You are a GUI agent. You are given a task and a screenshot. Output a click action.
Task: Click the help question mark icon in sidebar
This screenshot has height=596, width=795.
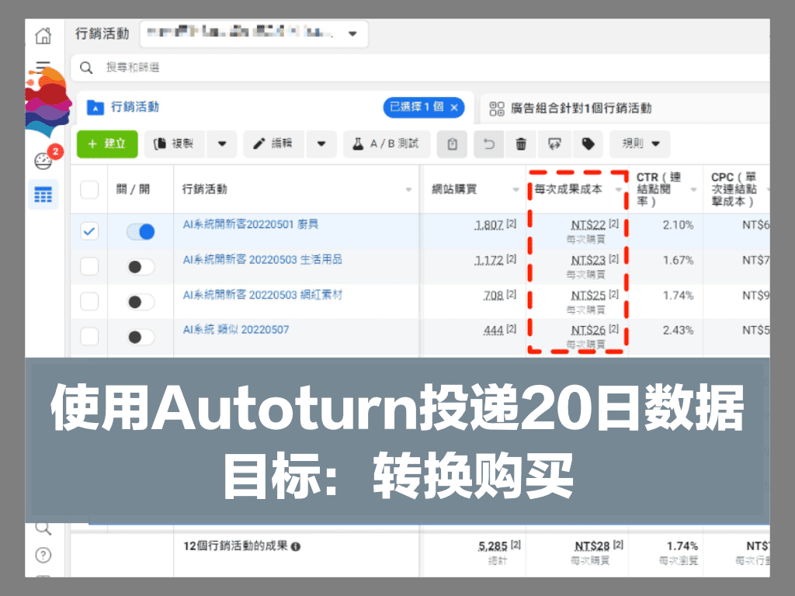[43, 555]
